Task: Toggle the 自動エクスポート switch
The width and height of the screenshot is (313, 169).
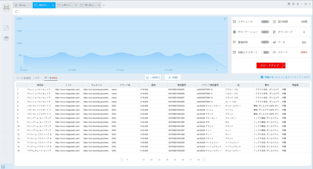Action: pyautogui.click(x=265, y=52)
